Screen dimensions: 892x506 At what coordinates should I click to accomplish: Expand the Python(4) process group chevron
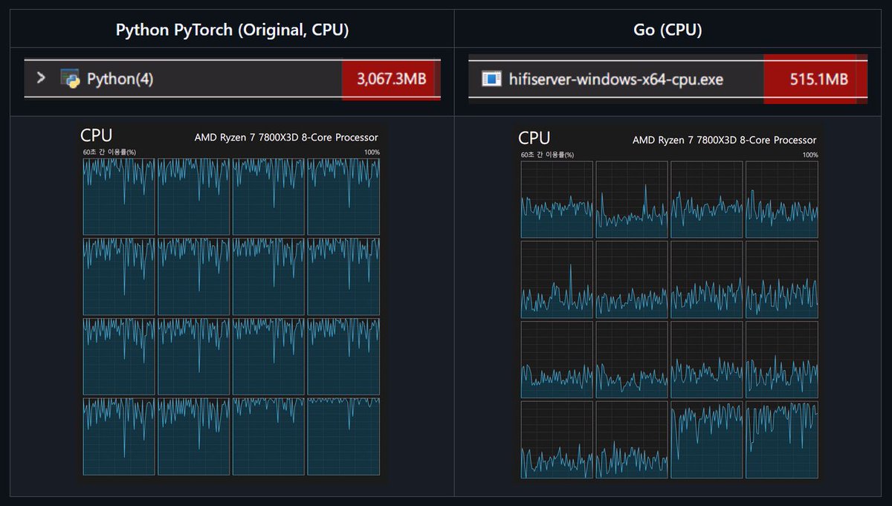tap(42, 78)
